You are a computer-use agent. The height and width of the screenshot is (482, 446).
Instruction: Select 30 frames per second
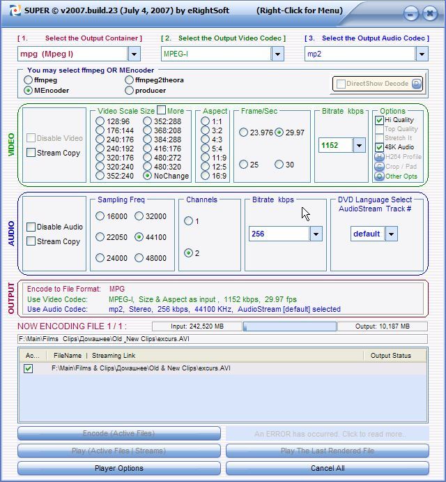click(279, 165)
